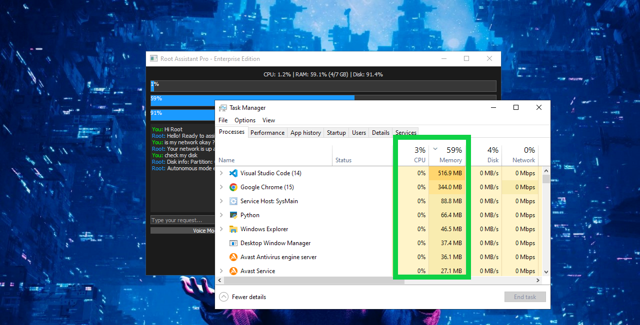The image size is (640, 325).
Task: Click the Visual Studio Code process icon
Action: pos(233,173)
